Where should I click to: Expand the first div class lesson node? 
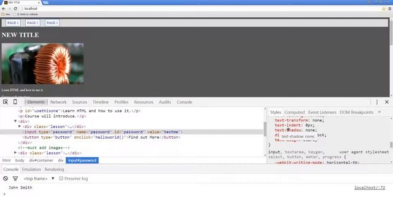(x=20, y=126)
